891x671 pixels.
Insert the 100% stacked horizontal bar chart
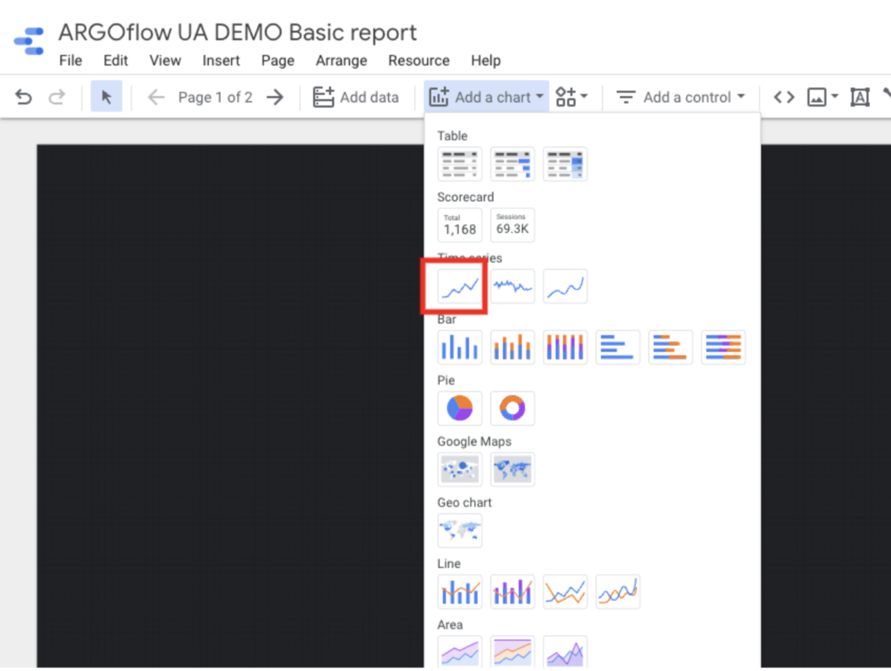coord(724,347)
